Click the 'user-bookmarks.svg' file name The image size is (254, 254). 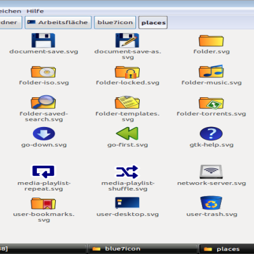pyautogui.click(x=44, y=217)
